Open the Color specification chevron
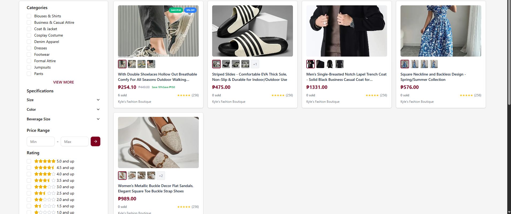 pyautogui.click(x=98, y=109)
